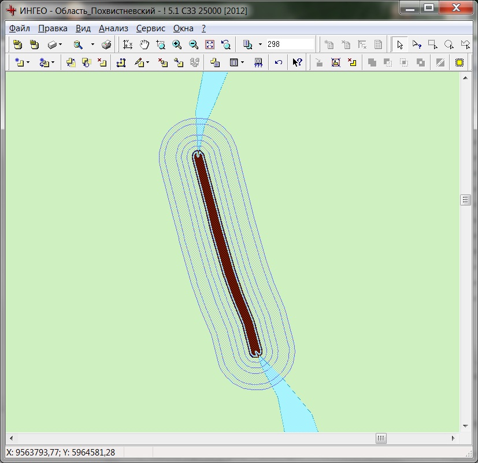Click the pencil edit object icon

[x=139, y=63]
